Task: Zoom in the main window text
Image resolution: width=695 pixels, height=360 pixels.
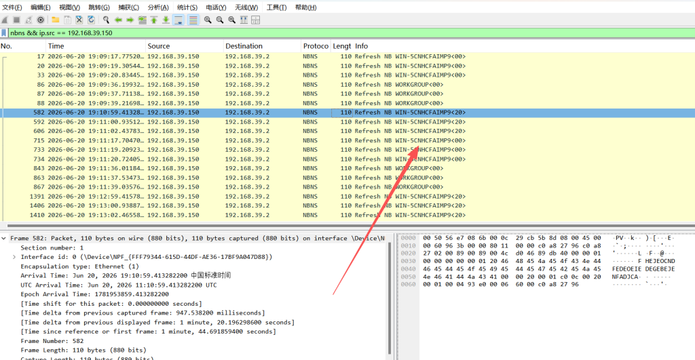Action: coord(208,20)
